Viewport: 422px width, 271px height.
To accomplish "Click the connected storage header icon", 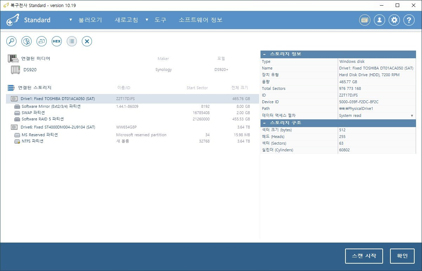I will (x=11, y=88).
